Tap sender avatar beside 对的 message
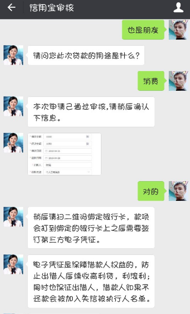 pos(178,191)
